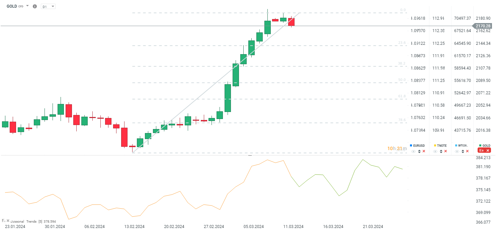Remove the BITCOIN comparison overlay
Screen dimensions: 496x232
point(467,151)
